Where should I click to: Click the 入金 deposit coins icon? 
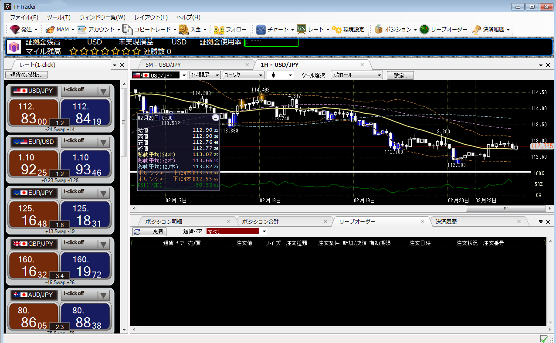183,30
